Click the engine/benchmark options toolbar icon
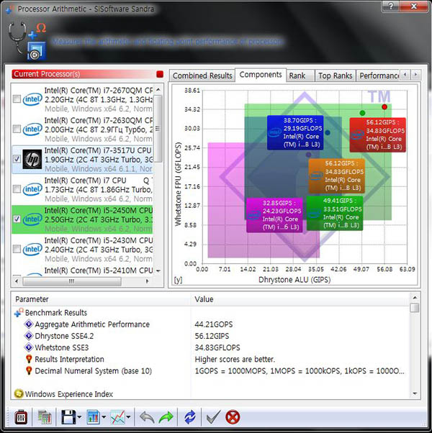This screenshot has width=432, height=433. point(21,417)
